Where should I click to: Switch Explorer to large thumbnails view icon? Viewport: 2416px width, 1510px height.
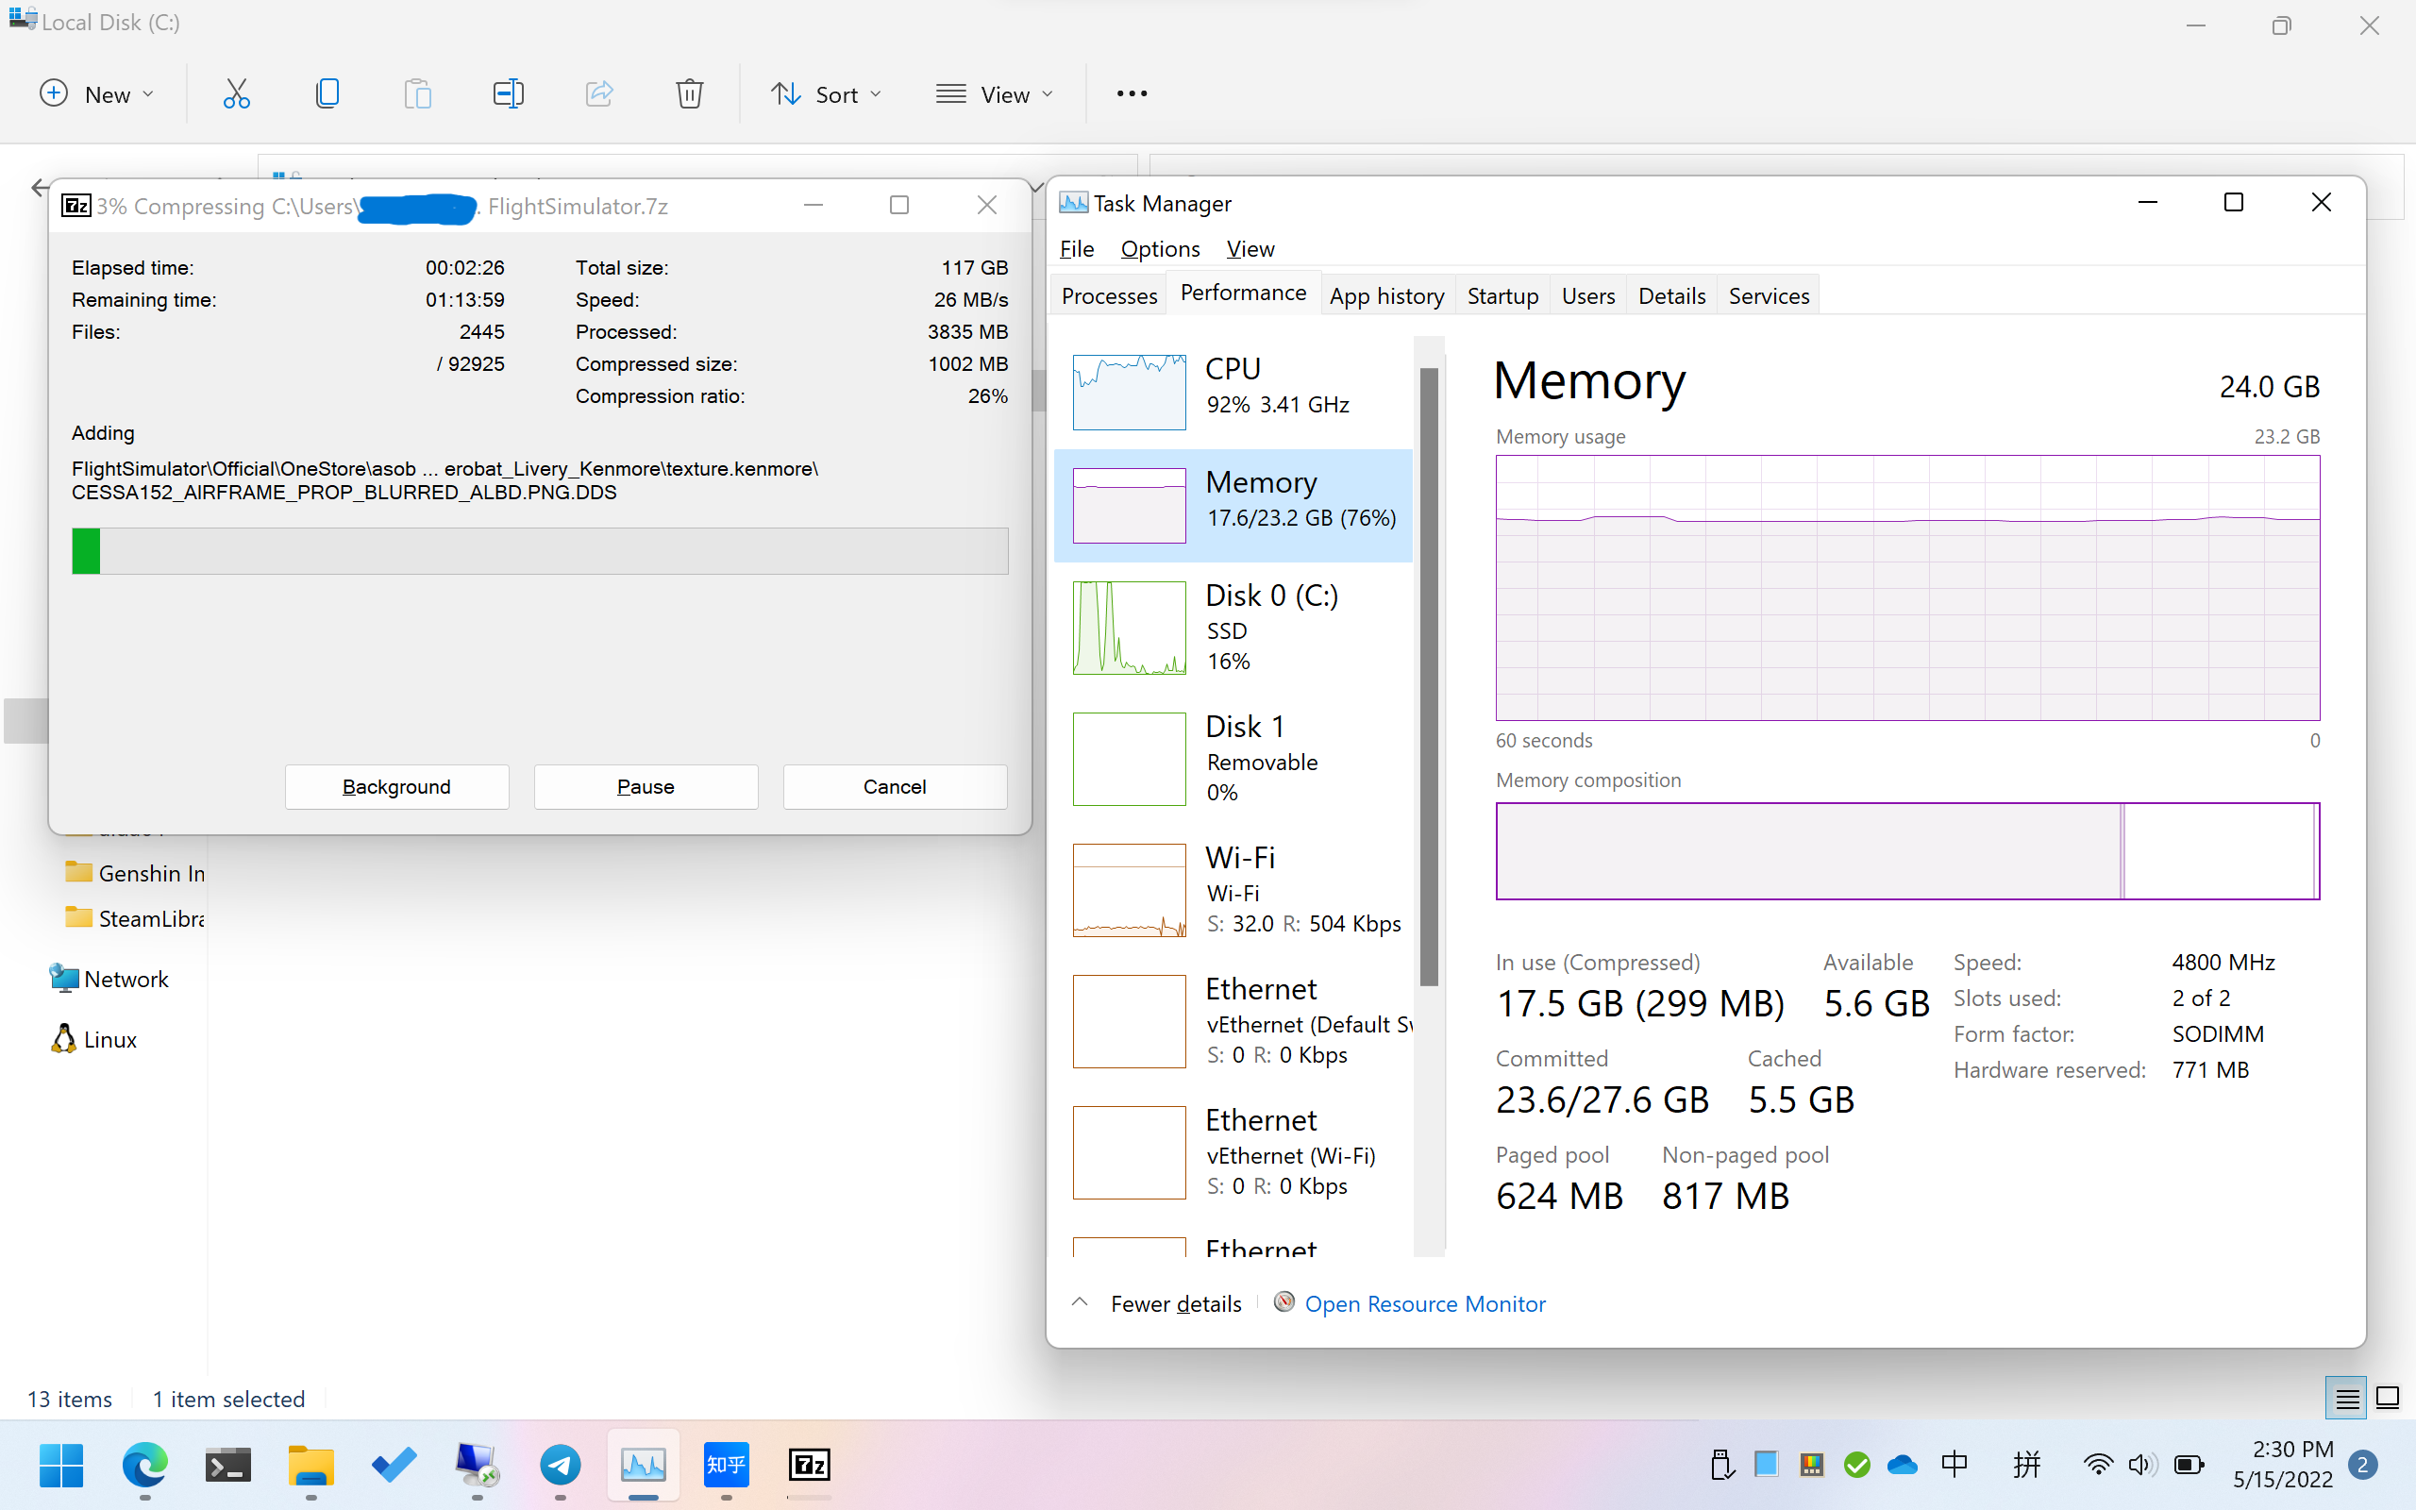[x=2387, y=1400]
